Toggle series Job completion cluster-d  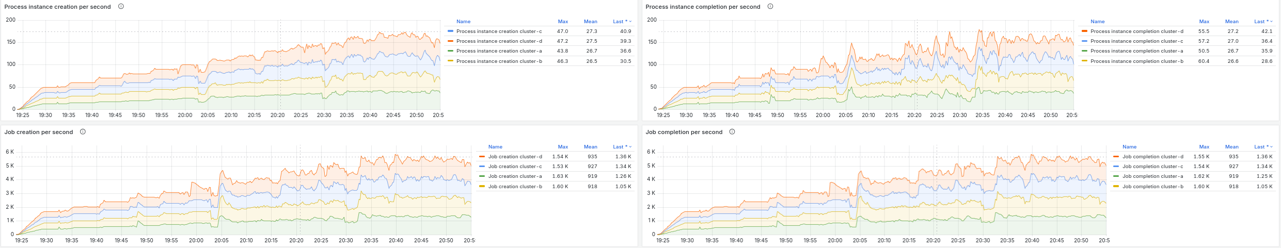coord(1153,156)
